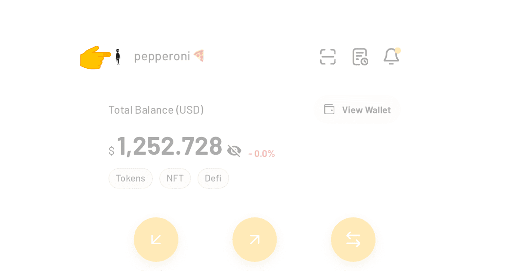
Task: Click the yellow notification dot on bell
Action: click(398, 50)
